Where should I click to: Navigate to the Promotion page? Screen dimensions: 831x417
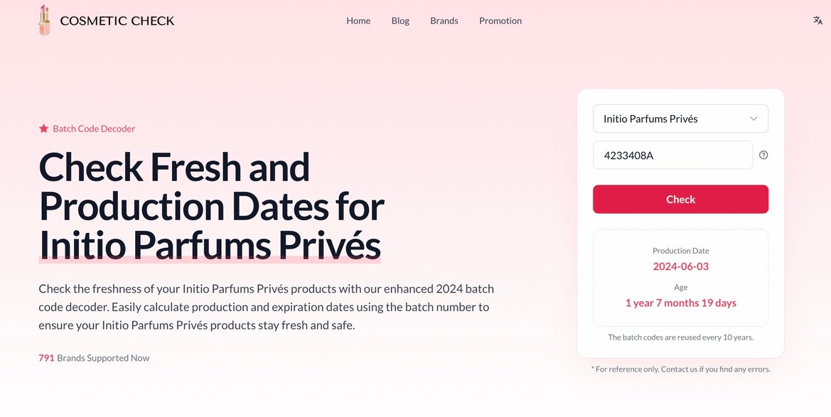coord(500,21)
